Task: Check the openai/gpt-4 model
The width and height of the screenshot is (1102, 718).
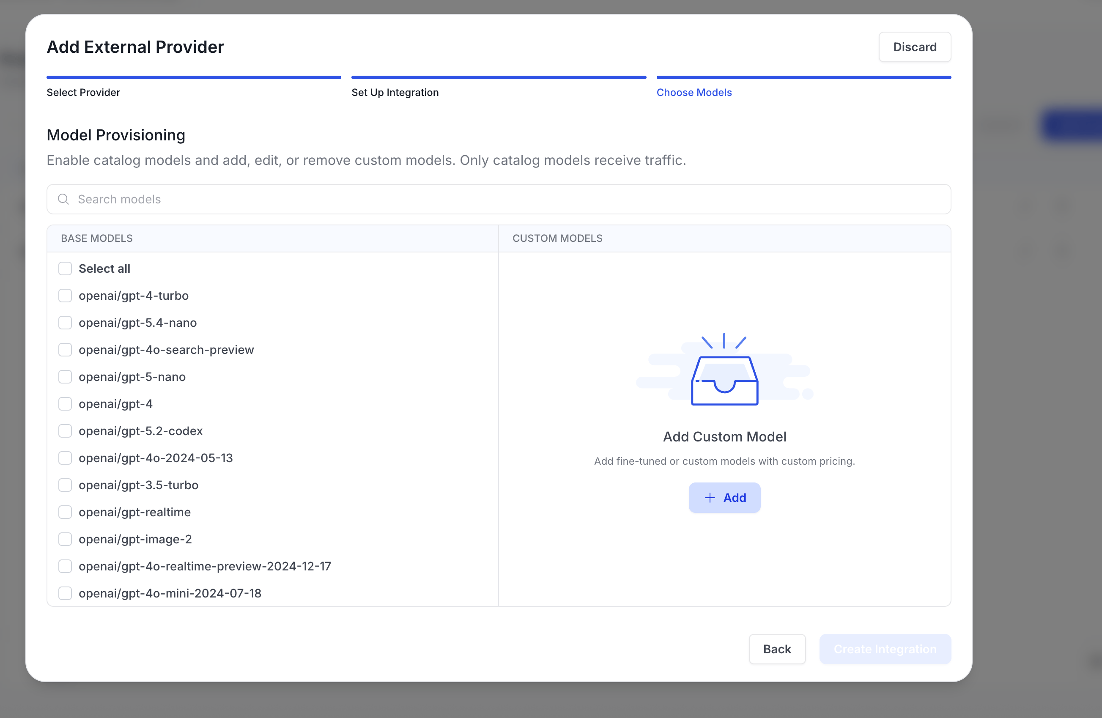Action: 65,404
